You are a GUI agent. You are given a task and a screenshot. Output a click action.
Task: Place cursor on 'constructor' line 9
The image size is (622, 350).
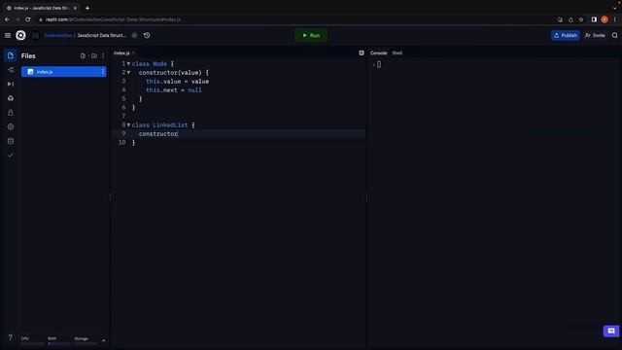[158, 134]
